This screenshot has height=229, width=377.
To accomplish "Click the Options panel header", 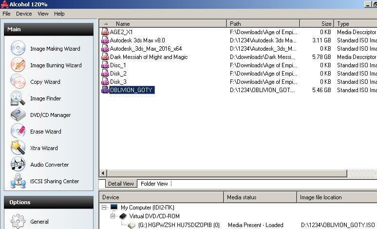I will [49, 202].
